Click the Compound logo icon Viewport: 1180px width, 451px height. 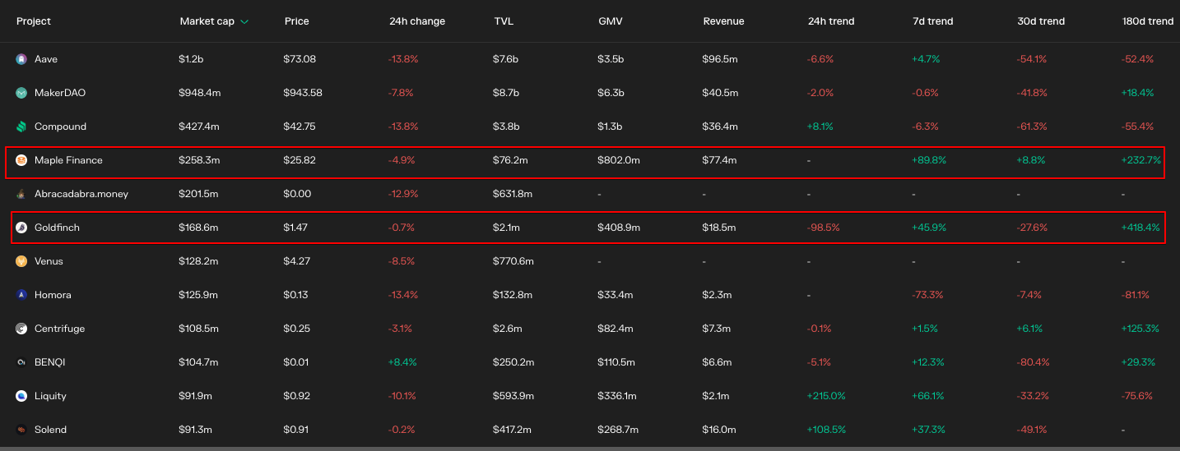coord(21,127)
